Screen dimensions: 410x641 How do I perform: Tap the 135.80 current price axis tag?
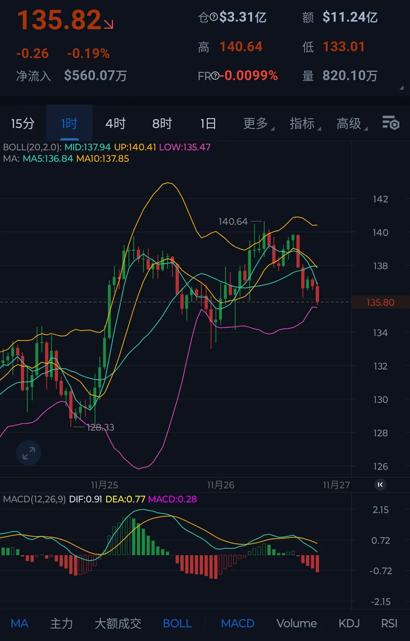380,302
